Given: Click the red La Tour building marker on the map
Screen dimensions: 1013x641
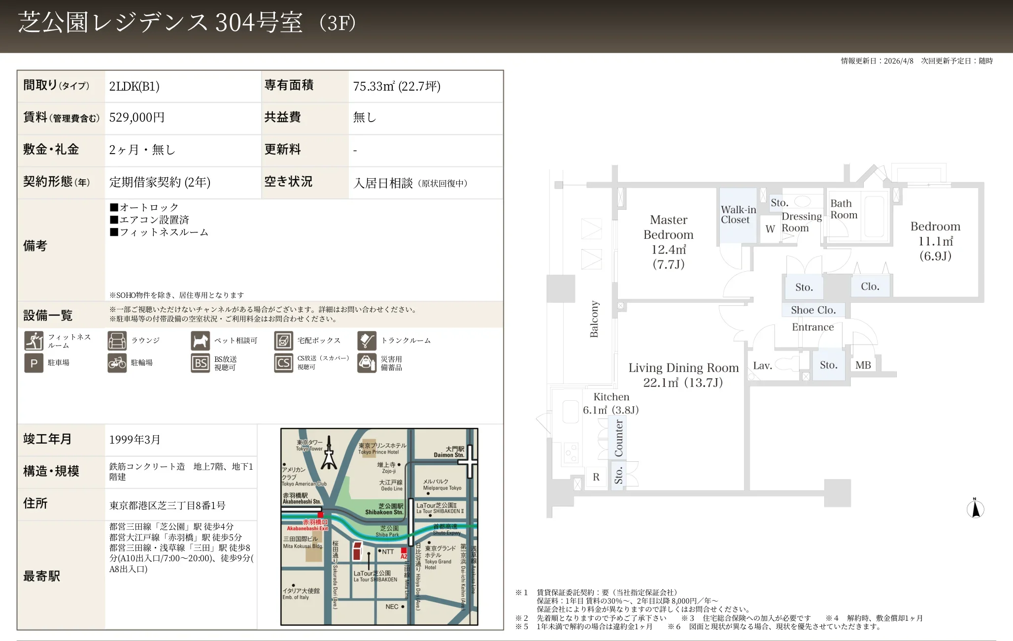Looking at the screenshot, I should (358, 551).
